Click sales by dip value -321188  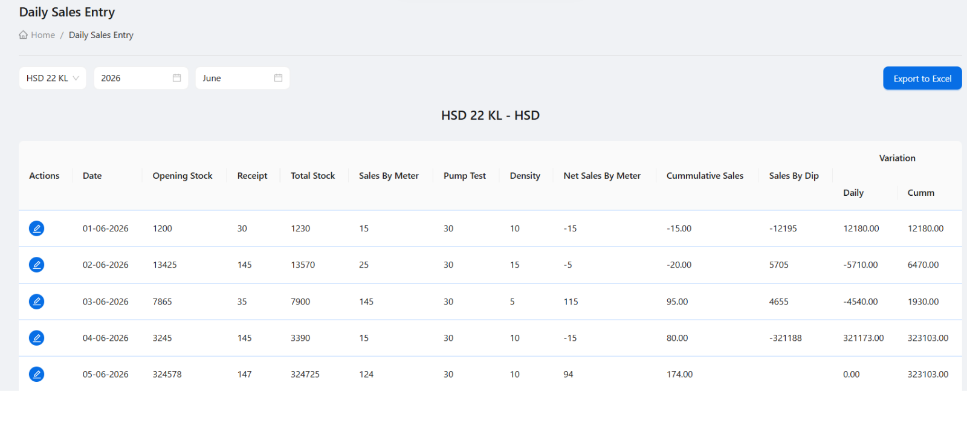coord(785,338)
